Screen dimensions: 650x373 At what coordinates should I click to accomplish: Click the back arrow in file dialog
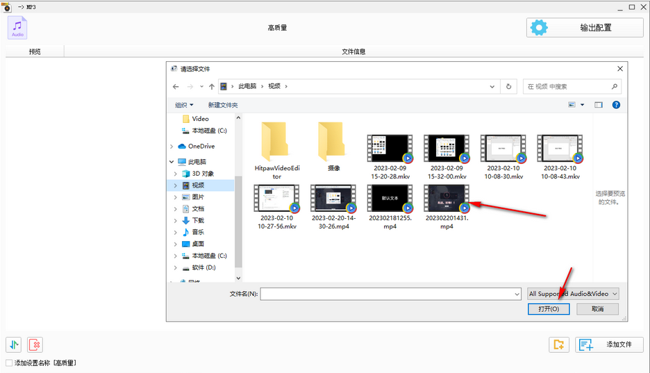coord(176,86)
